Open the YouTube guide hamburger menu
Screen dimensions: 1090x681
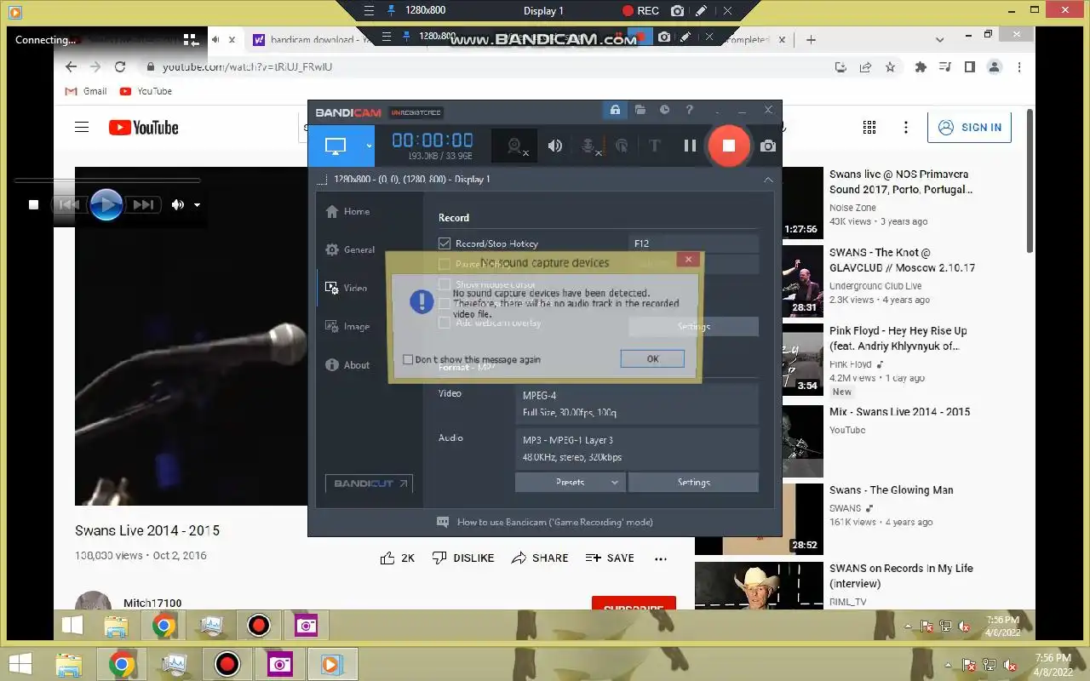pos(82,128)
